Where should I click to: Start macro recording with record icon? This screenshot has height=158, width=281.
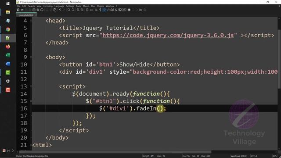pyautogui.click(x=129, y=10)
